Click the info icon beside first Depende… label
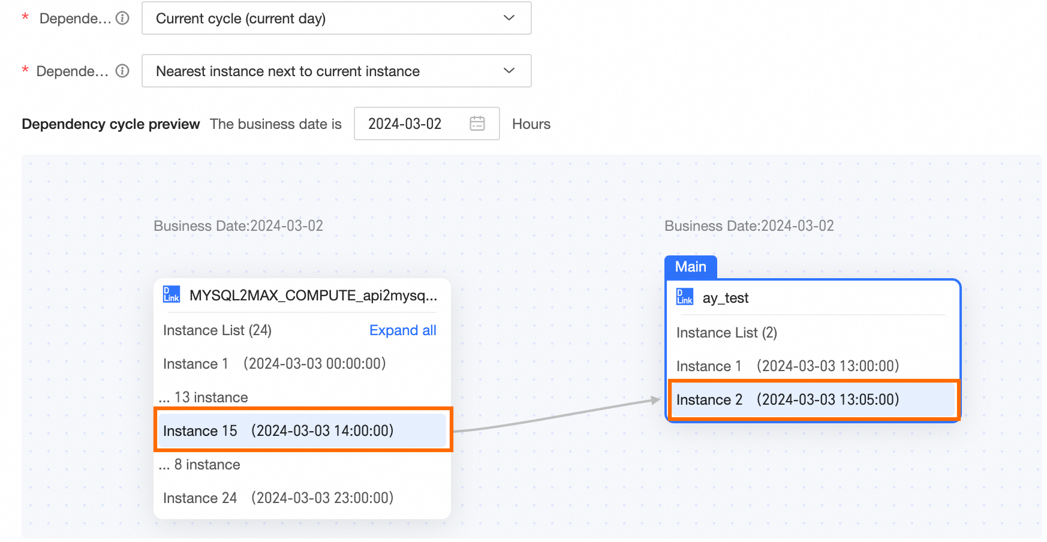The height and width of the screenshot is (542, 1047). click(x=122, y=18)
